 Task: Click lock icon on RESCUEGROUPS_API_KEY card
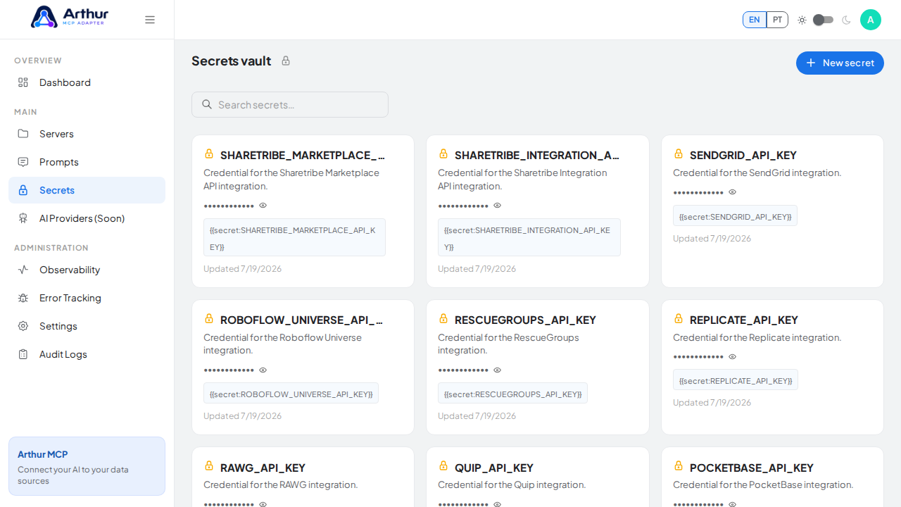[x=443, y=318]
